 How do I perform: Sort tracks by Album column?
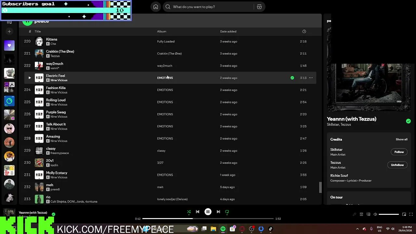[162, 32]
